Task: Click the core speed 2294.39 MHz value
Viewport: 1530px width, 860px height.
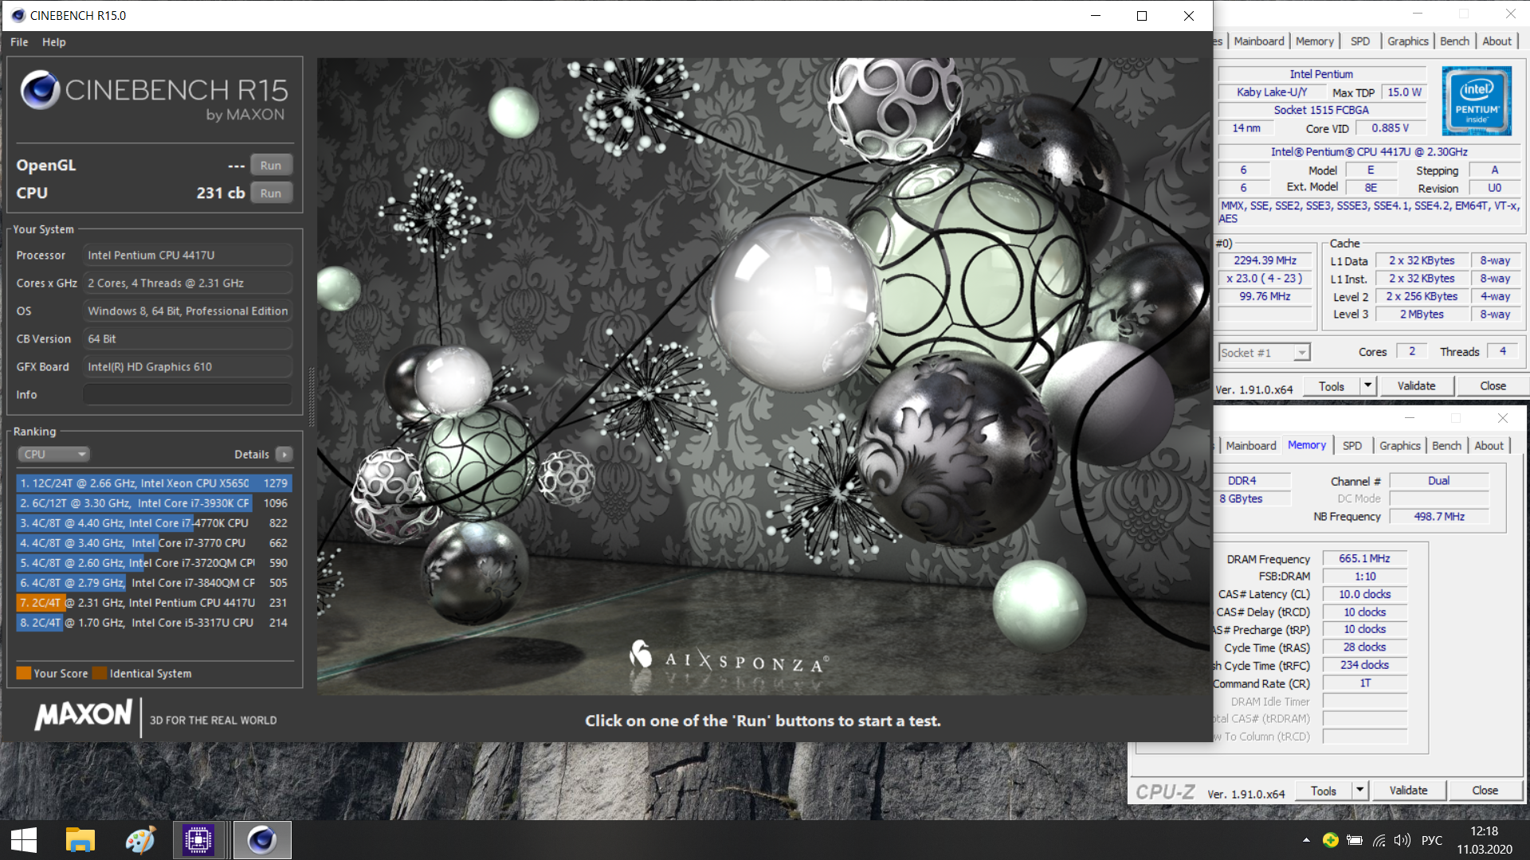Action: [1265, 260]
